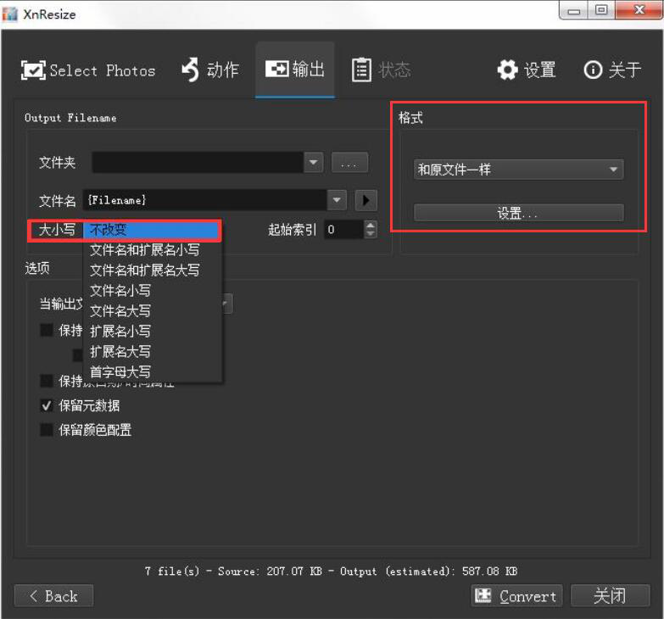This screenshot has height=619, width=664.
Task: Toggle the second 保持 checkbox above 保留元数据
Action: [x=46, y=381]
